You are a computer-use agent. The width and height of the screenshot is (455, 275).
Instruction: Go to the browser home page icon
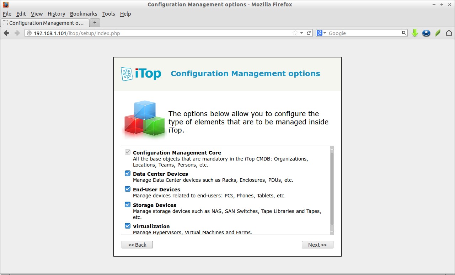(x=449, y=33)
